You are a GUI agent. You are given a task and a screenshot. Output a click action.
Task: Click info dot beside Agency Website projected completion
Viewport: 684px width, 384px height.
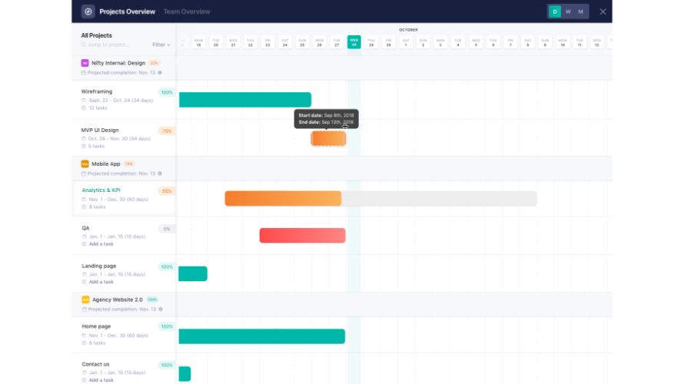(x=161, y=309)
